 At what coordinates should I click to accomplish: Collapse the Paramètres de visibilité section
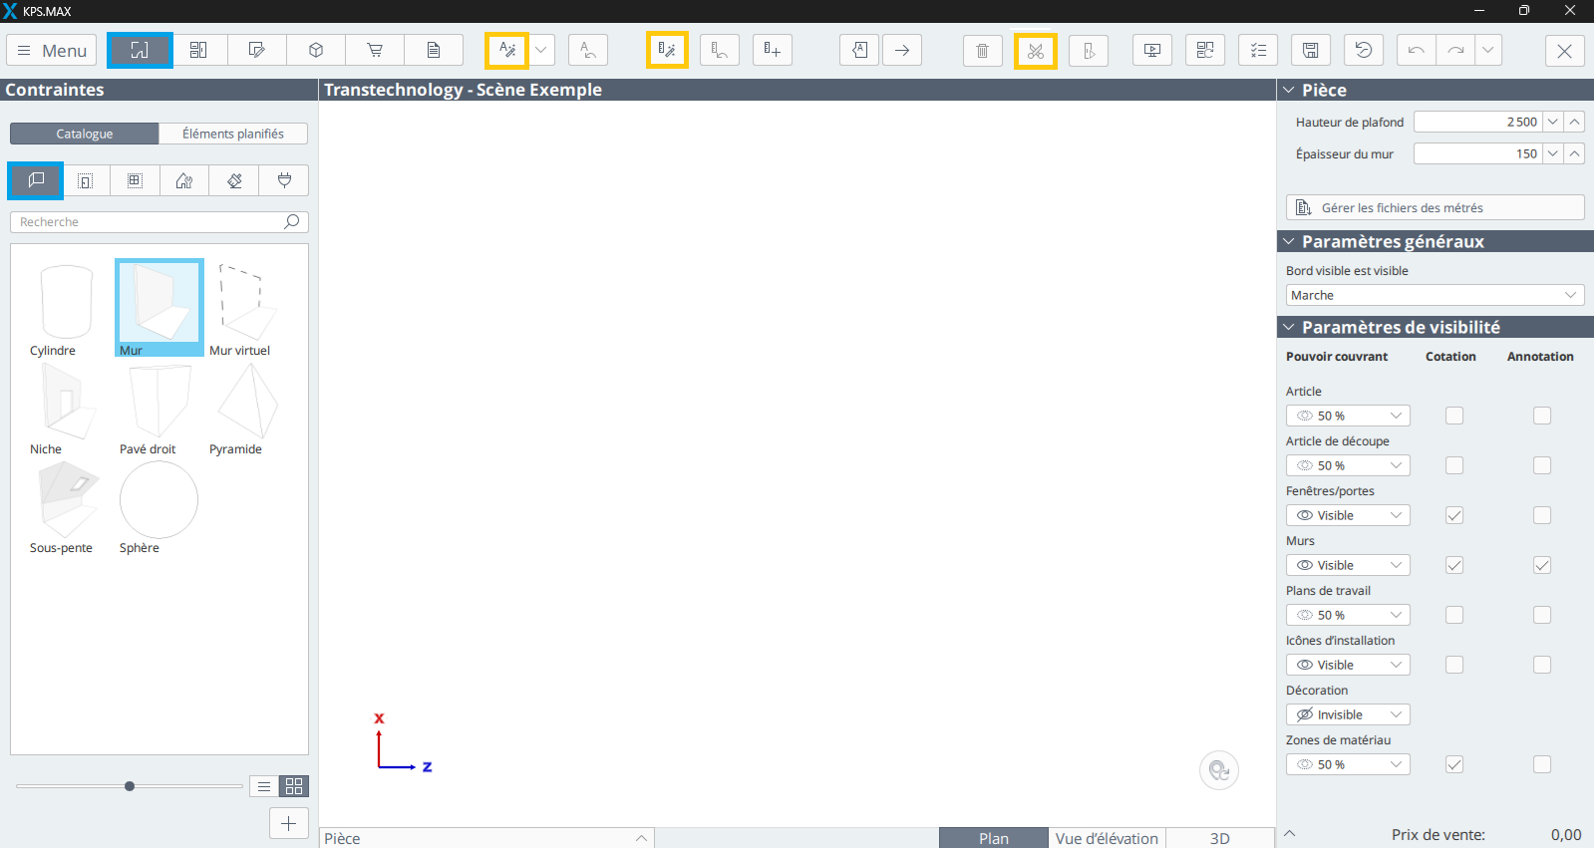(x=1289, y=327)
